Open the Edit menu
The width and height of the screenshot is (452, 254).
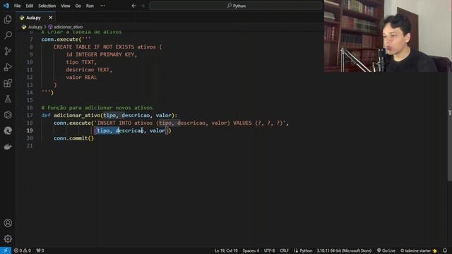tap(30, 6)
